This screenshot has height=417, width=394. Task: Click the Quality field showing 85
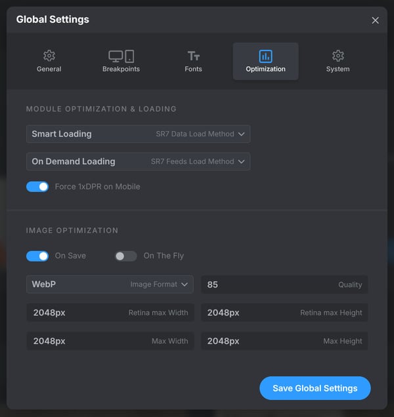[x=284, y=285]
